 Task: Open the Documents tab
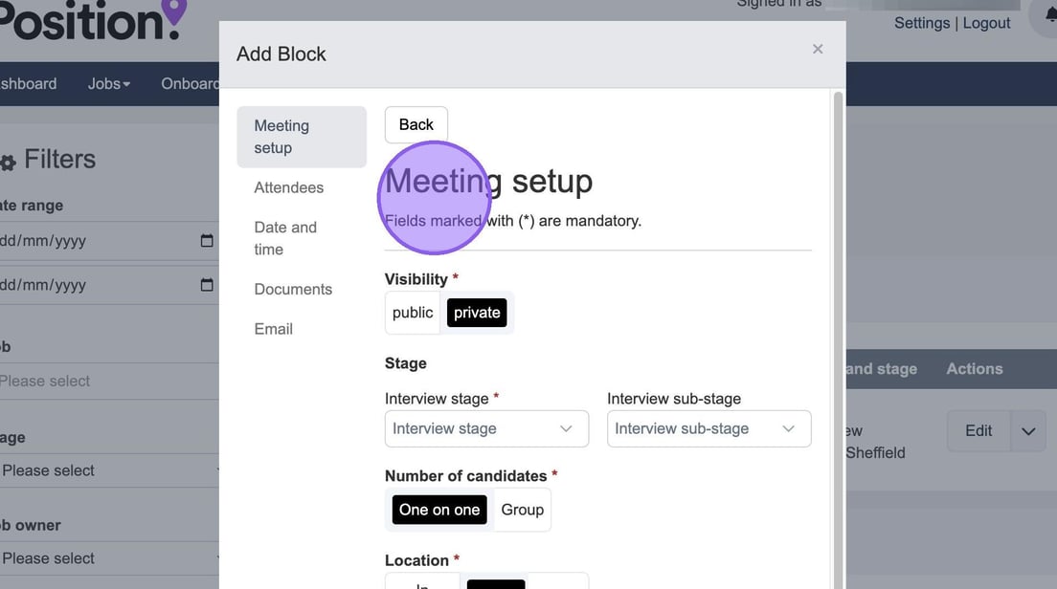click(x=293, y=289)
